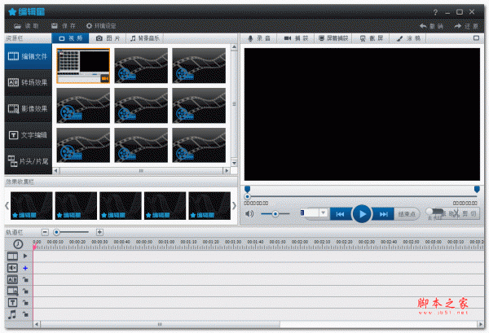The height and width of the screenshot is (333, 489).
Task: Start 屏幕捕获 screen capture tool
Action: pos(333,38)
